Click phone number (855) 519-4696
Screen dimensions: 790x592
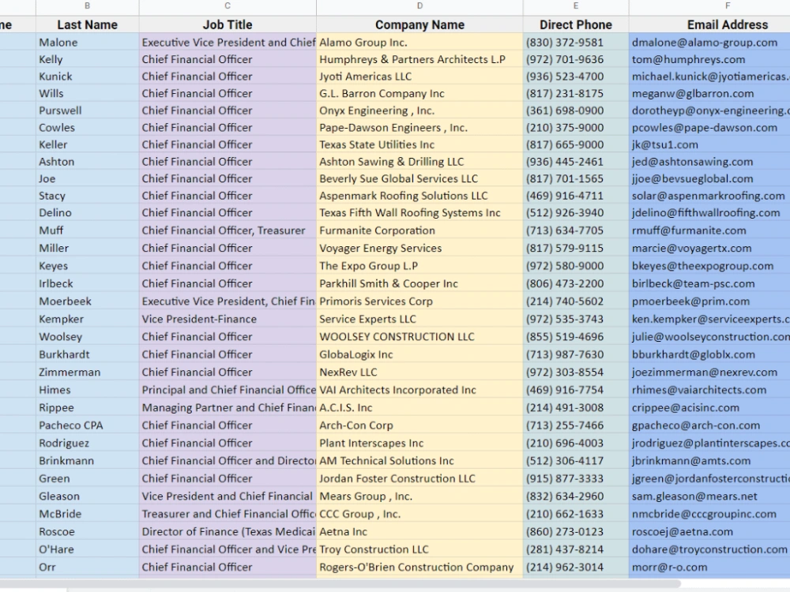[576, 337]
